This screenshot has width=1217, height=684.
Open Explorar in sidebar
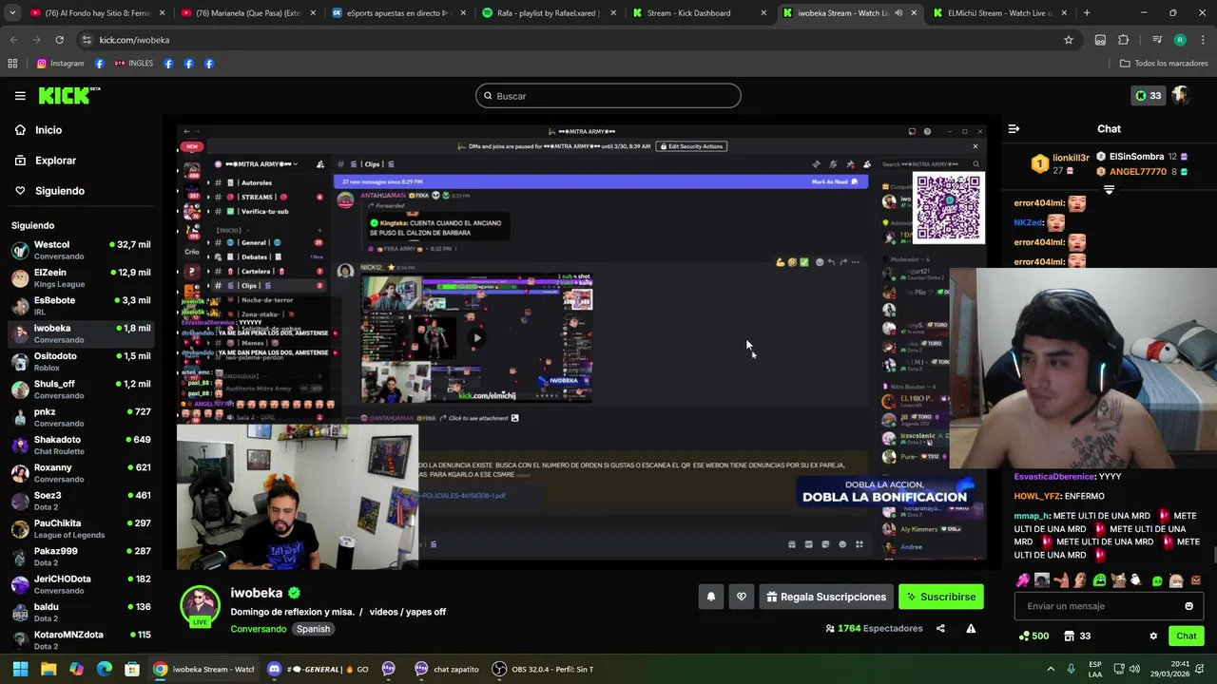pos(45,161)
